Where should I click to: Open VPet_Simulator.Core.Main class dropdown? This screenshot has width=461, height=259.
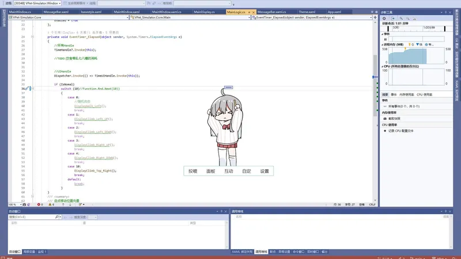click(x=190, y=17)
